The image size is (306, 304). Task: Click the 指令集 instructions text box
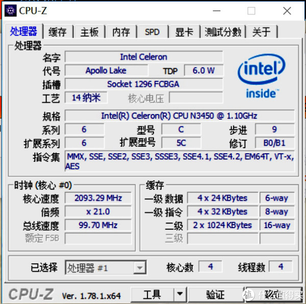180,161
